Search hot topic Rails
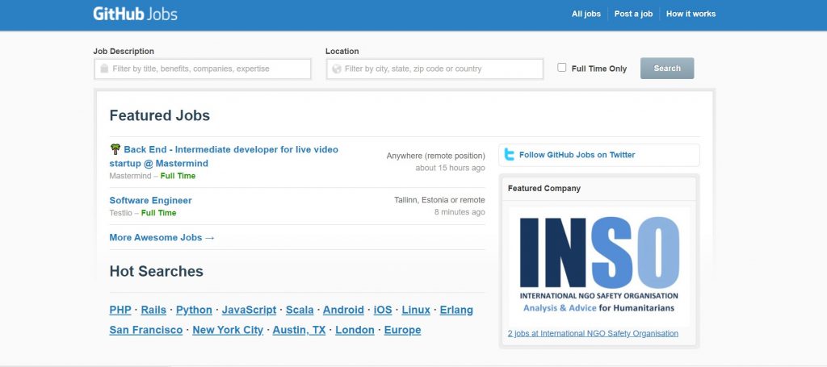 (153, 310)
